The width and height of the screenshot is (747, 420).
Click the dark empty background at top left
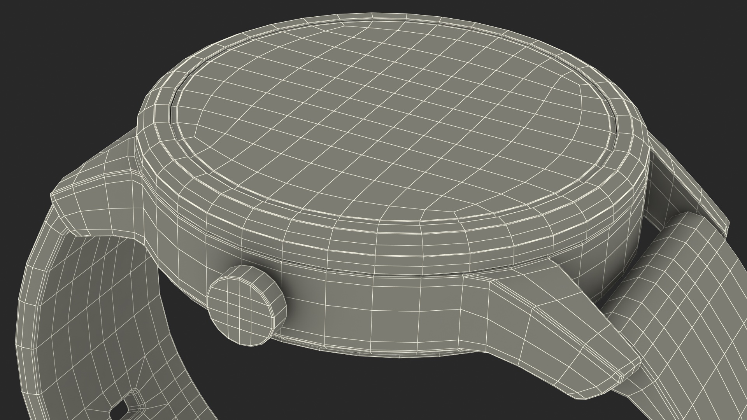coord(58,58)
